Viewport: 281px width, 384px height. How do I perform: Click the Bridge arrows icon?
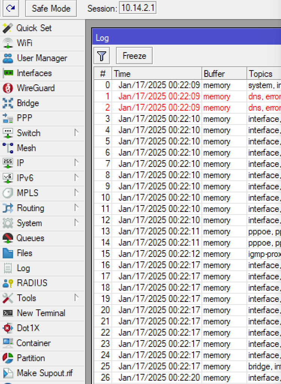pyautogui.click(x=8, y=103)
